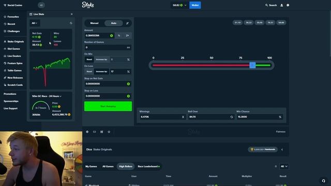Open the Race Leaderboard tab
Screen dimensions: 331x186
point(148,166)
